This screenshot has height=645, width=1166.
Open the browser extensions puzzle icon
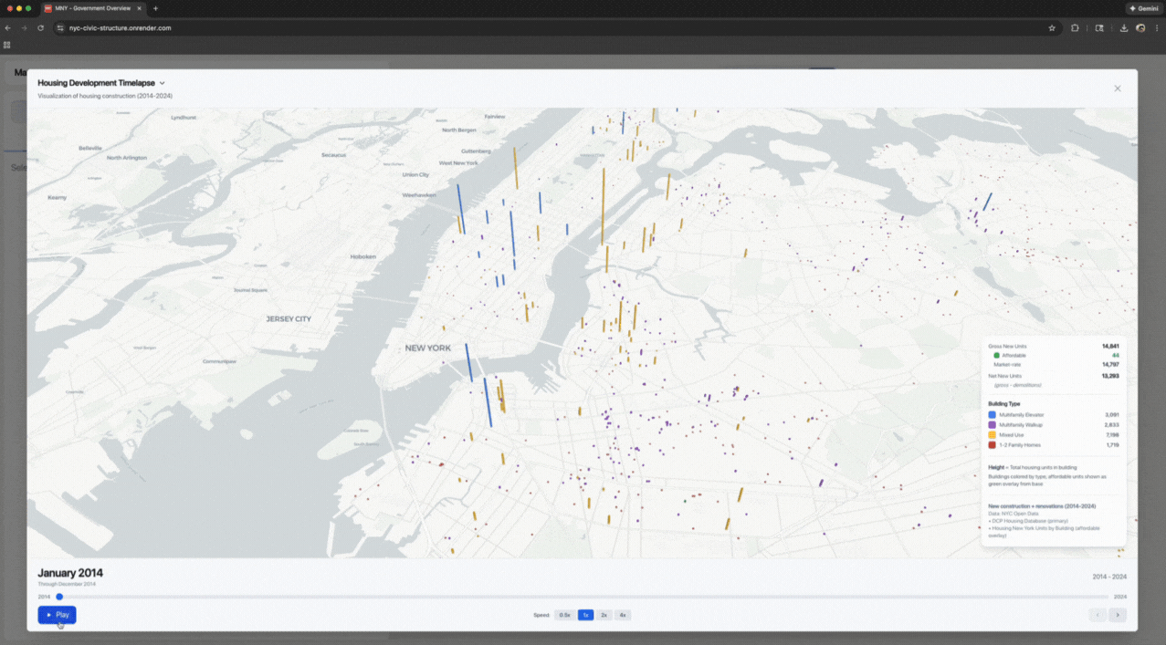tap(1075, 28)
